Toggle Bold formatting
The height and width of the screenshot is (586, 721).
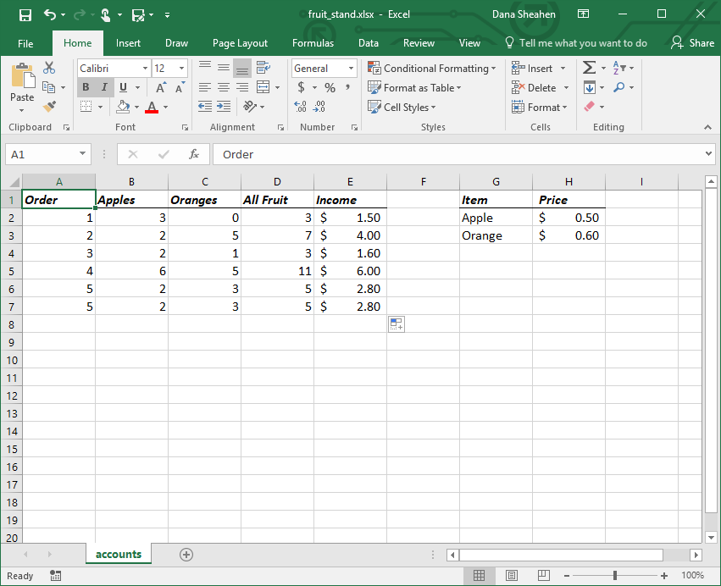tap(86, 87)
